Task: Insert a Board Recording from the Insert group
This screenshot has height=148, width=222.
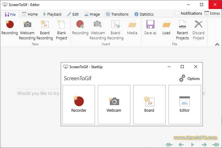Action: coord(115,30)
